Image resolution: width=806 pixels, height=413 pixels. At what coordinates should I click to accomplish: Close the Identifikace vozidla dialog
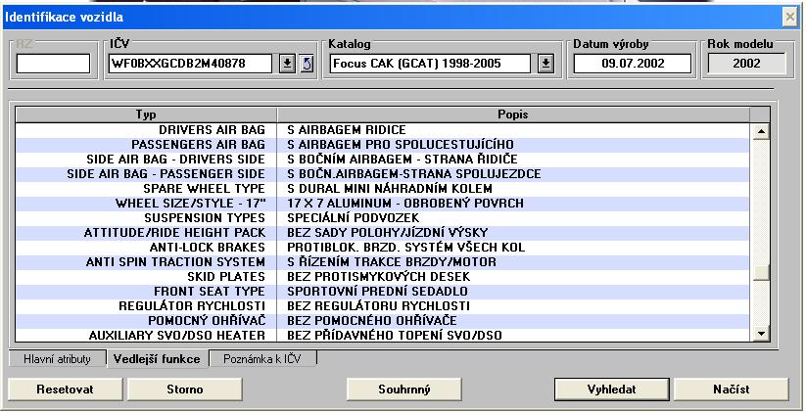pyautogui.click(x=790, y=17)
